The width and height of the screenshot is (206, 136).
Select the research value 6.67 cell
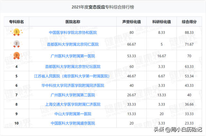[x=162, y=76]
